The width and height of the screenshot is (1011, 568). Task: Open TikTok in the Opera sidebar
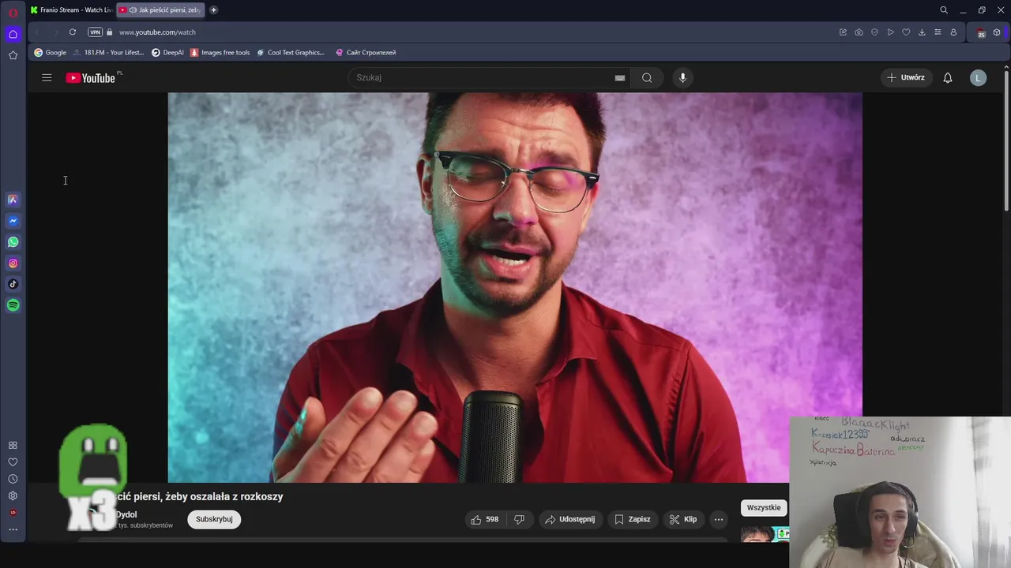coord(13,284)
